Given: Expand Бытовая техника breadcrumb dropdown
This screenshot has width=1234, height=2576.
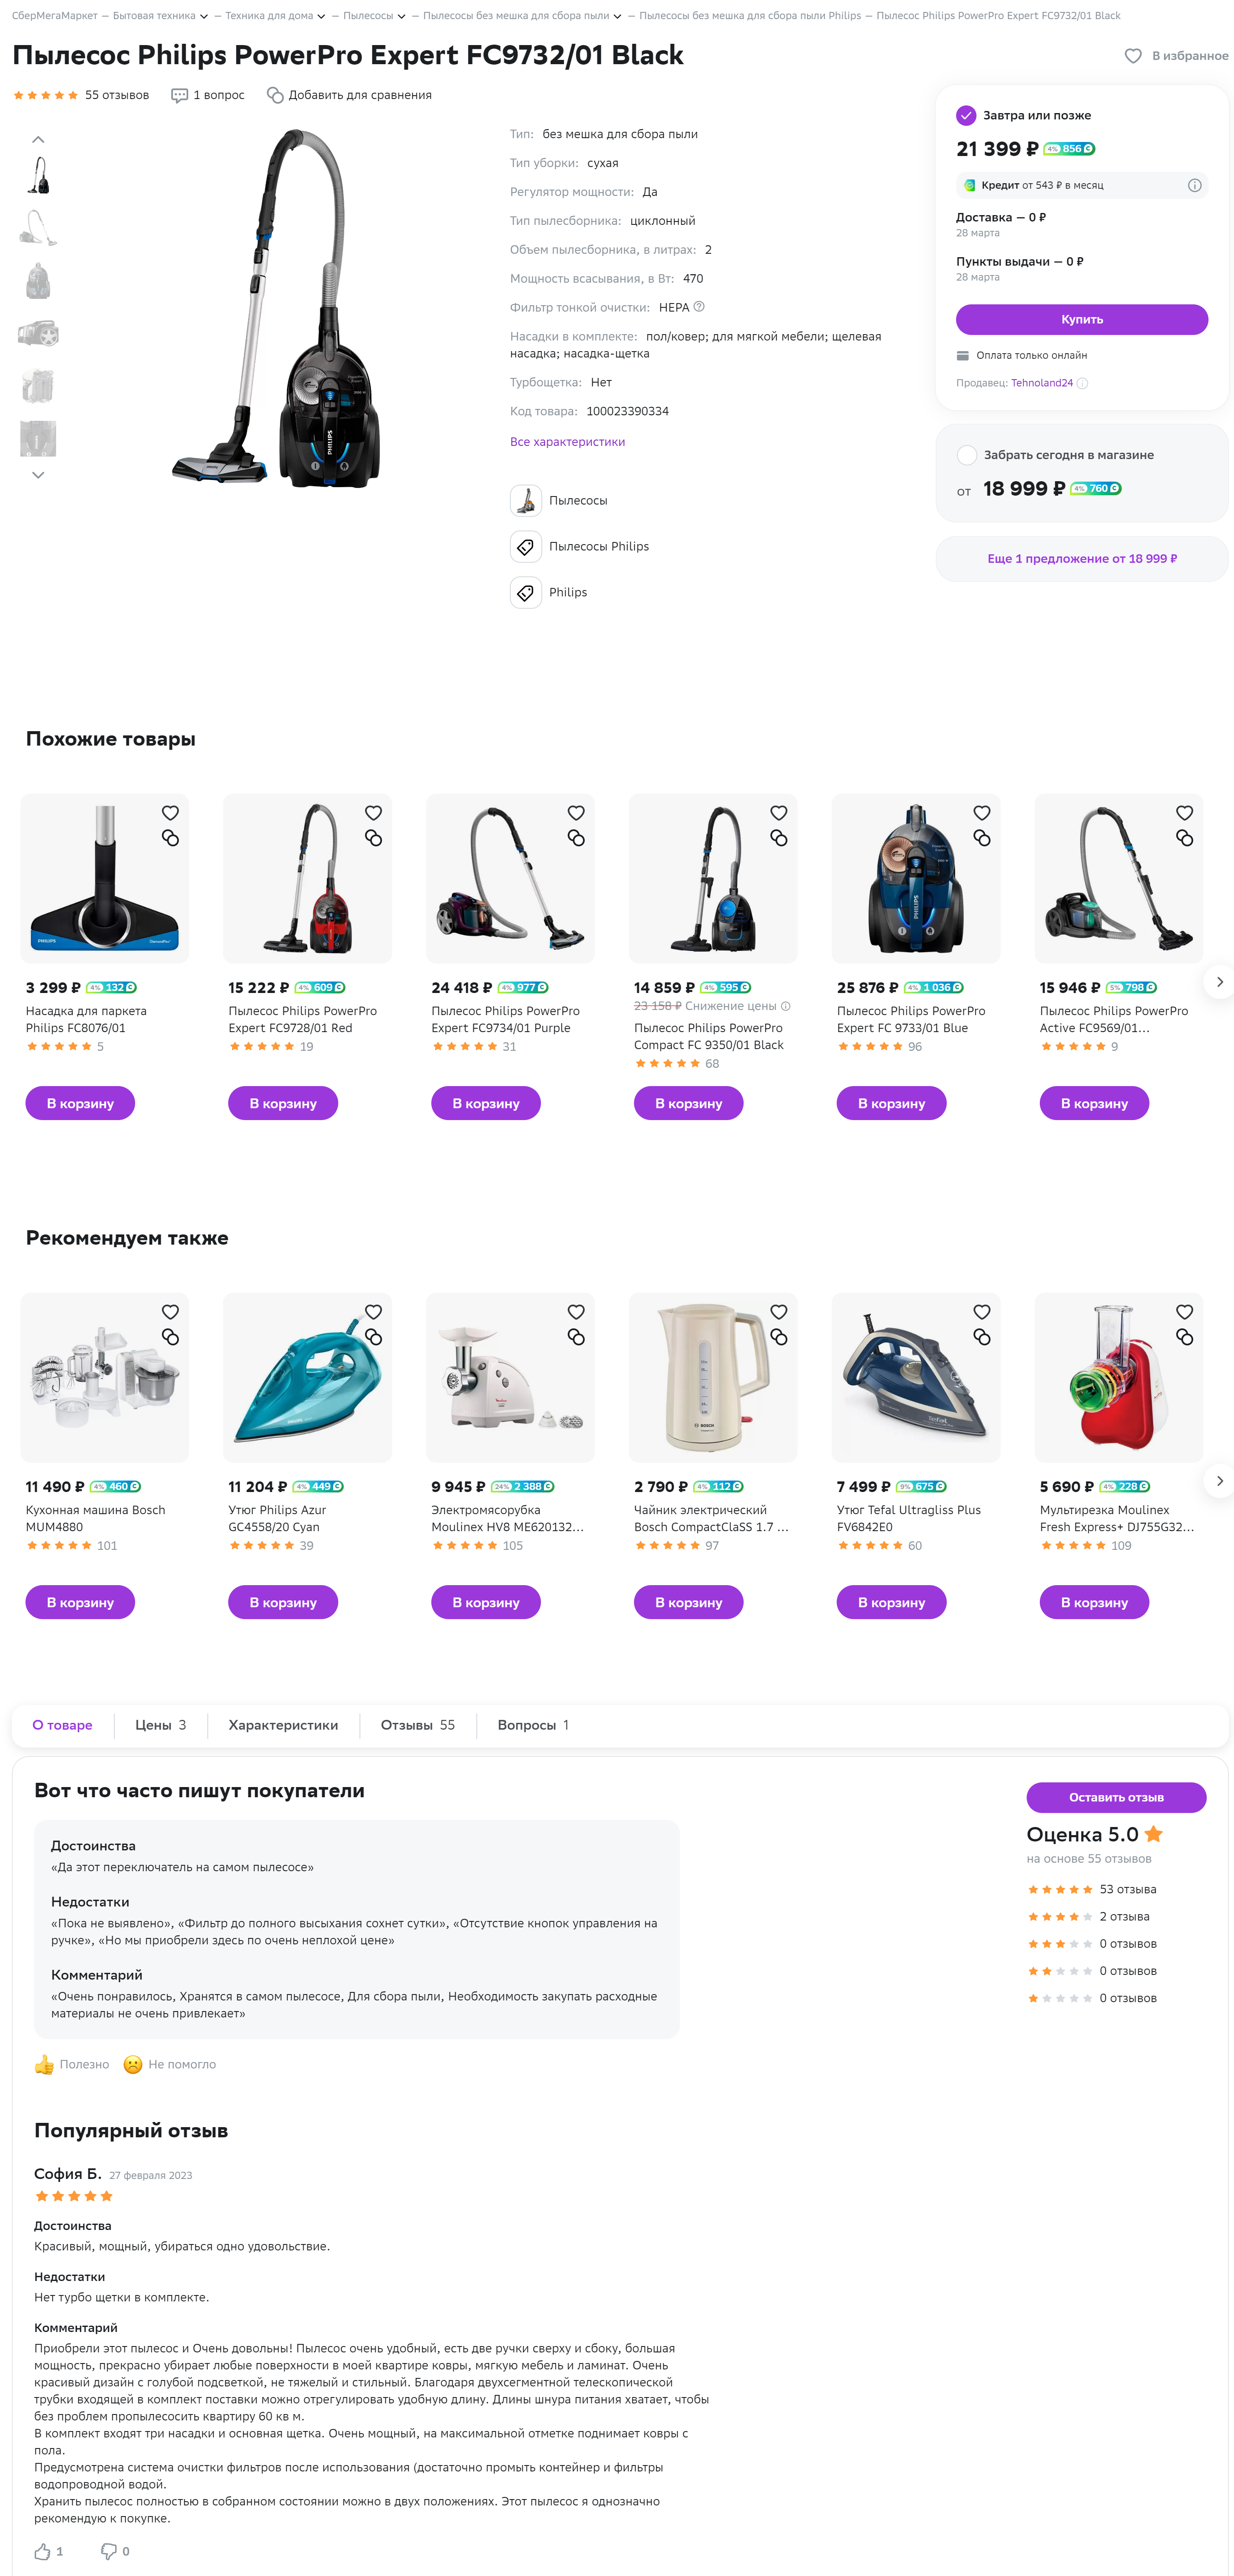Looking at the screenshot, I should click(x=204, y=16).
